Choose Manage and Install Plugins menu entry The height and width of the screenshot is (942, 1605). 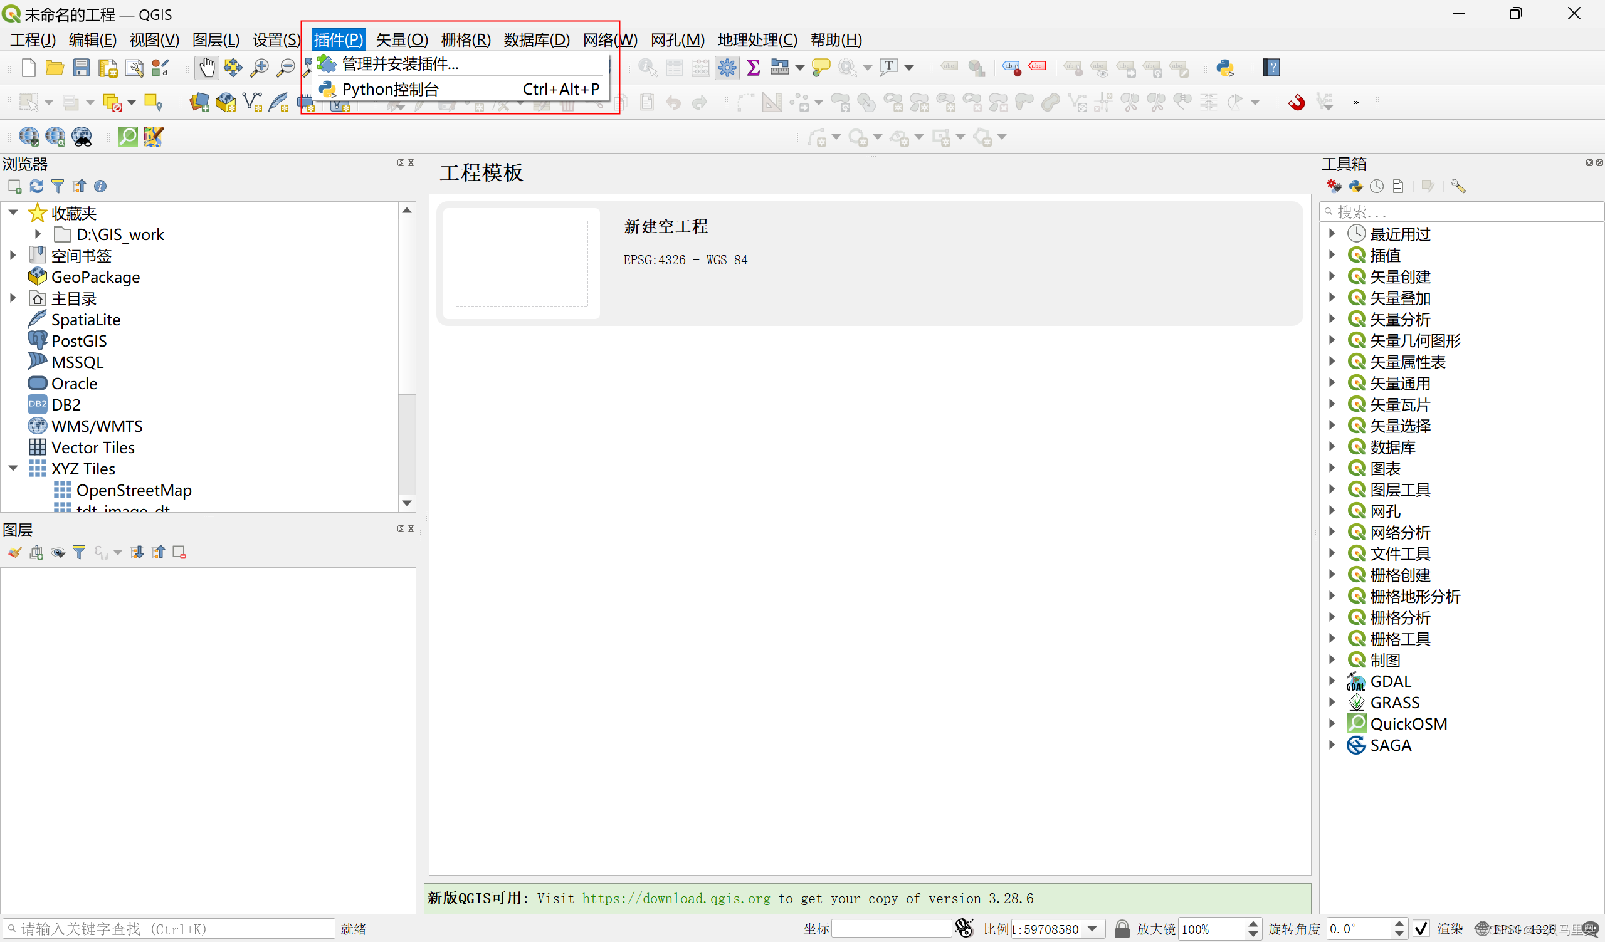pos(400,64)
